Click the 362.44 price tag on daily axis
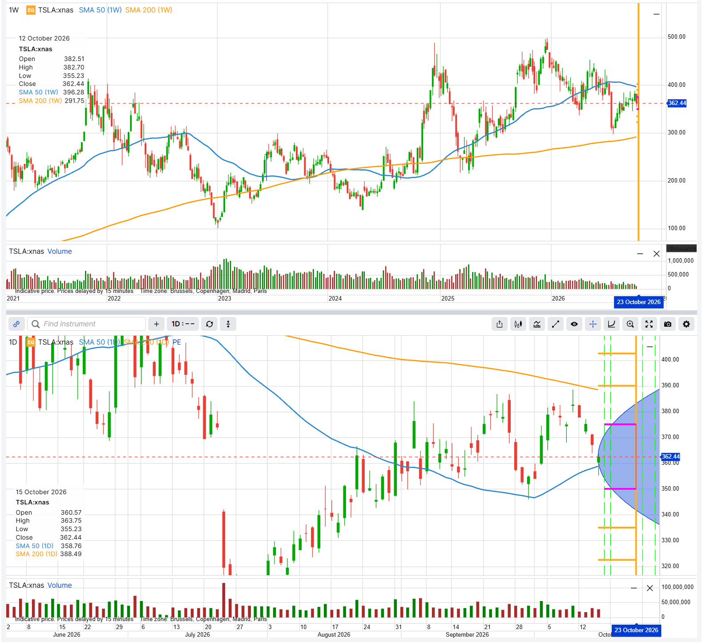The width and height of the screenshot is (702, 642). click(671, 456)
